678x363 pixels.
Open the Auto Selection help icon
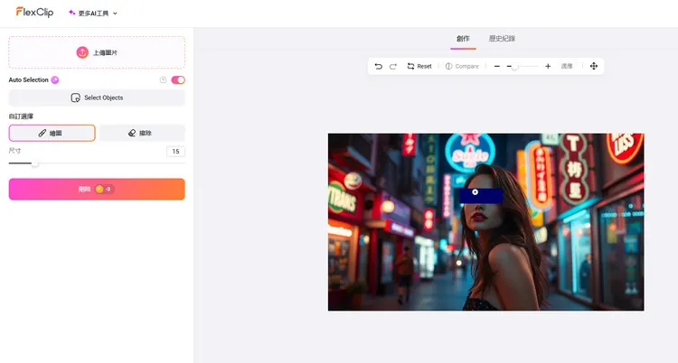[x=163, y=80]
